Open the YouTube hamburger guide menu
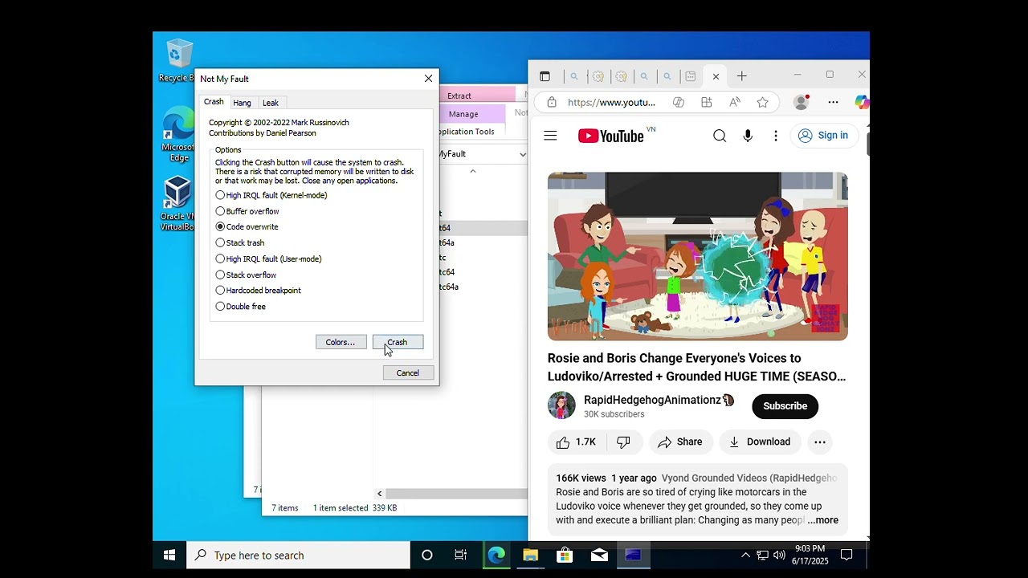 tap(550, 136)
